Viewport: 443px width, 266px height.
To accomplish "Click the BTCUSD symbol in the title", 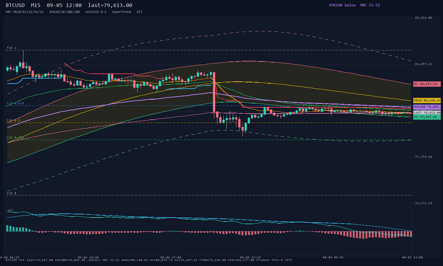I will tap(16, 5).
